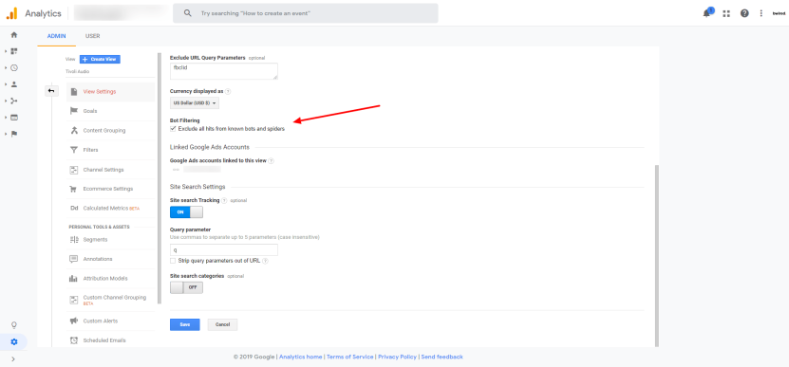Click the Filters funnel icon

click(74, 150)
